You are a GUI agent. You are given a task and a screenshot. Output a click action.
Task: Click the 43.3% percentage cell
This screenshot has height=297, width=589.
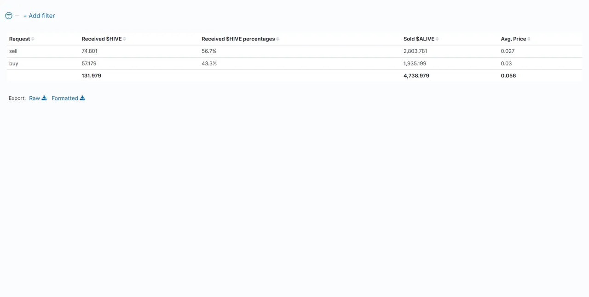(209, 64)
